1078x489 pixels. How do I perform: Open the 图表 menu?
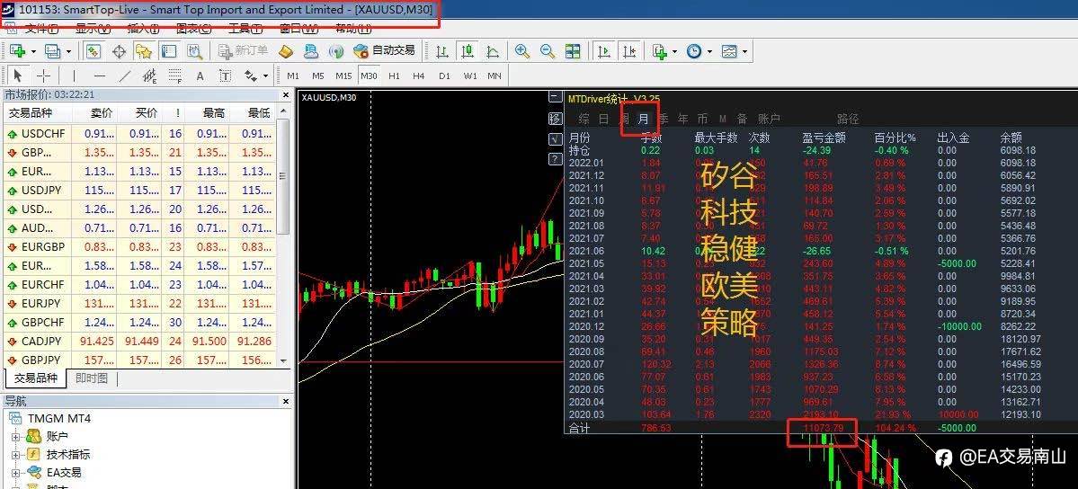tap(194, 29)
